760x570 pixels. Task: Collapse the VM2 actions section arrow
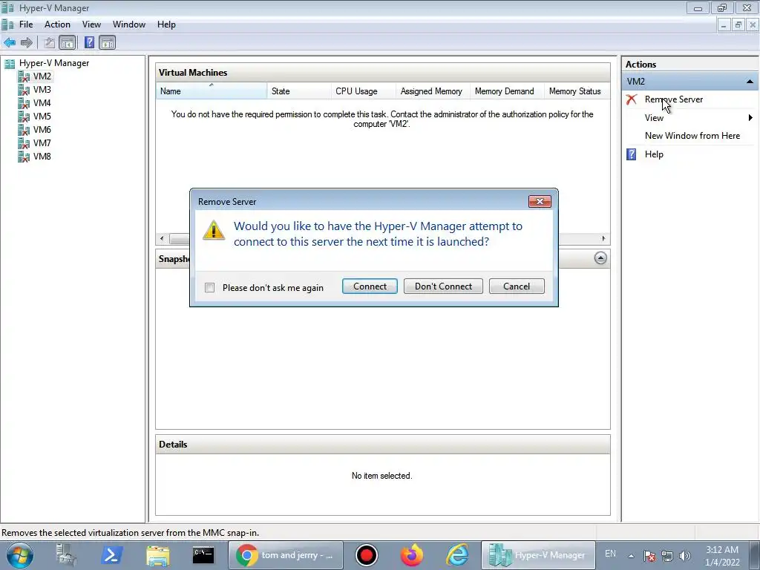tap(750, 82)
